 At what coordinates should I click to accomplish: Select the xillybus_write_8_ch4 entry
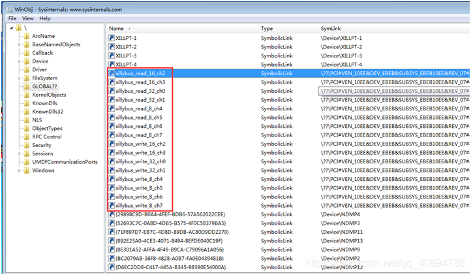[x=139, y=179]
